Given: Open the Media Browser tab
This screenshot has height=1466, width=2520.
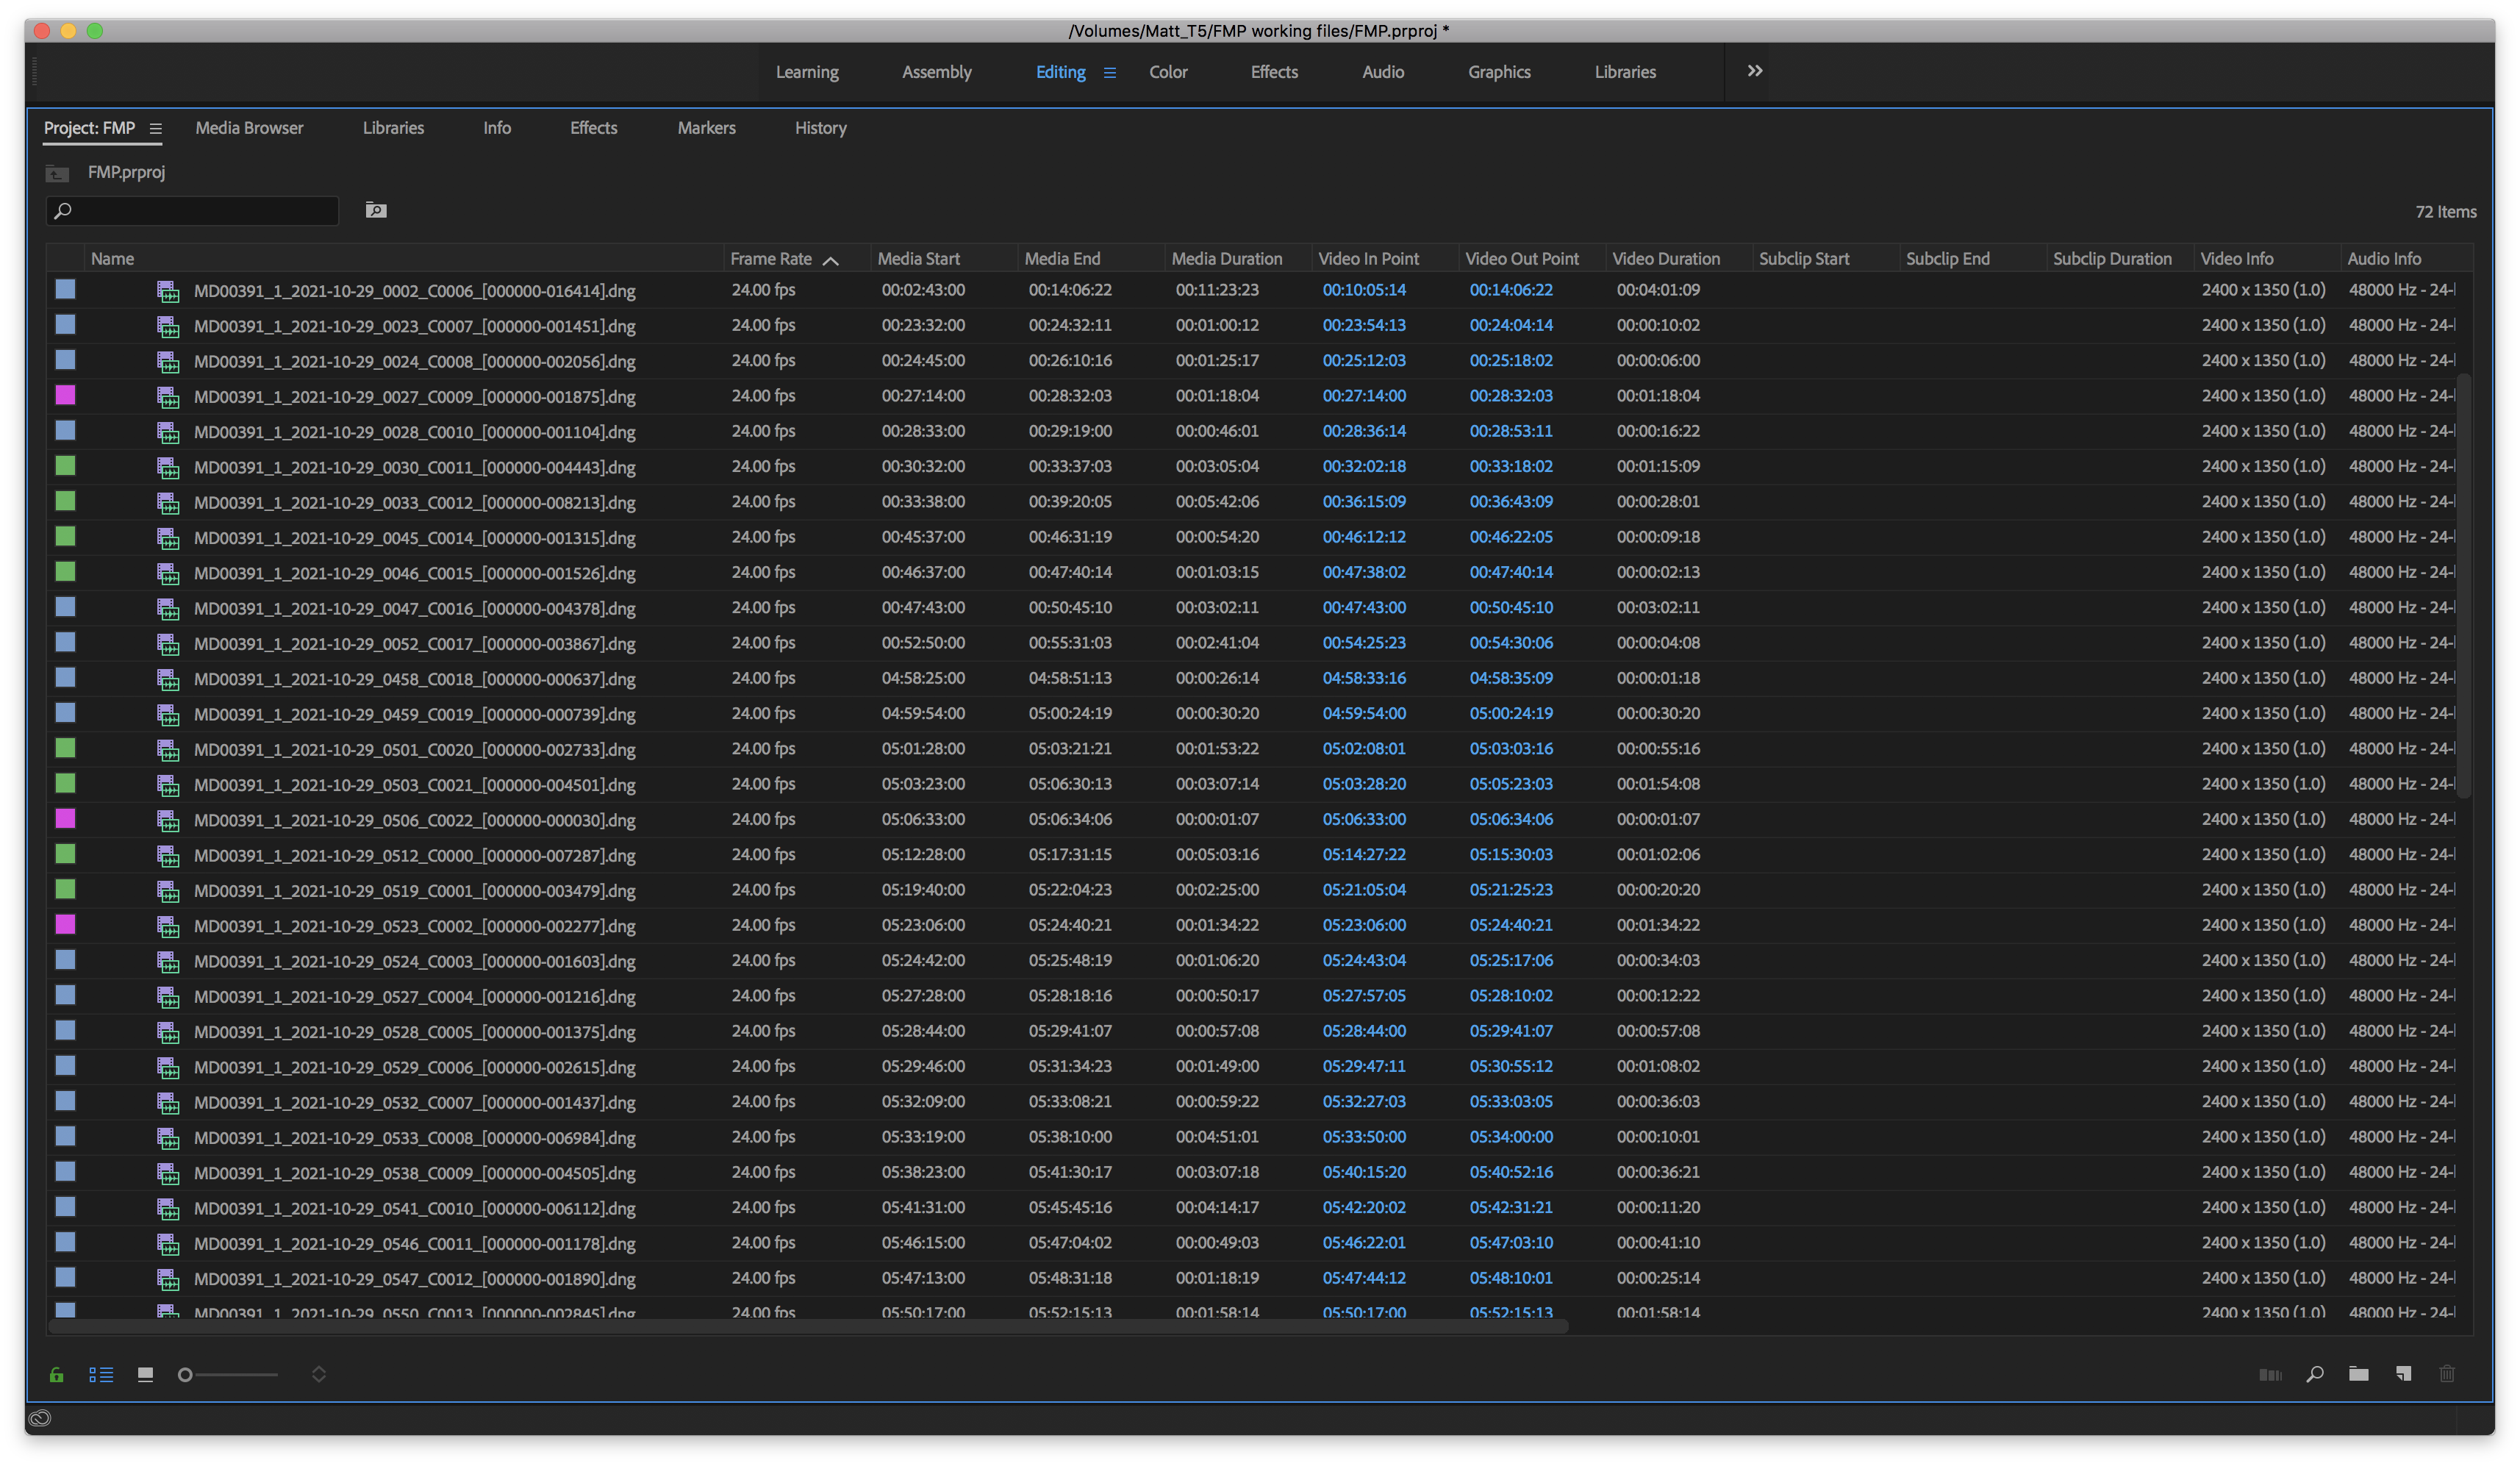Looking at the screenshot, I should click(249, 128).
